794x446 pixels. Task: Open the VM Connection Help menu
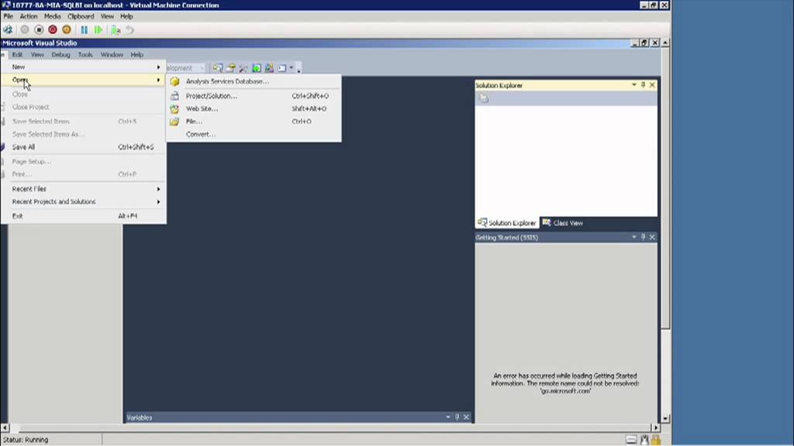click(126, 16)
